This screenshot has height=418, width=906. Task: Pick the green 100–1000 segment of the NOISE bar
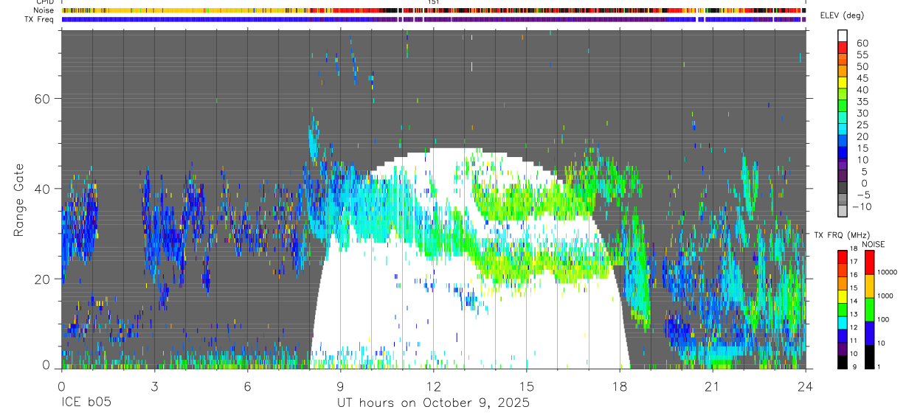(869, 309)
